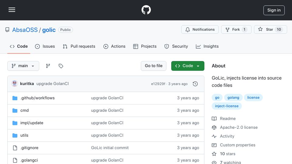Select the inject-license topic tag
The width and height of the screenshot is (292, 164).
(227, 106)
